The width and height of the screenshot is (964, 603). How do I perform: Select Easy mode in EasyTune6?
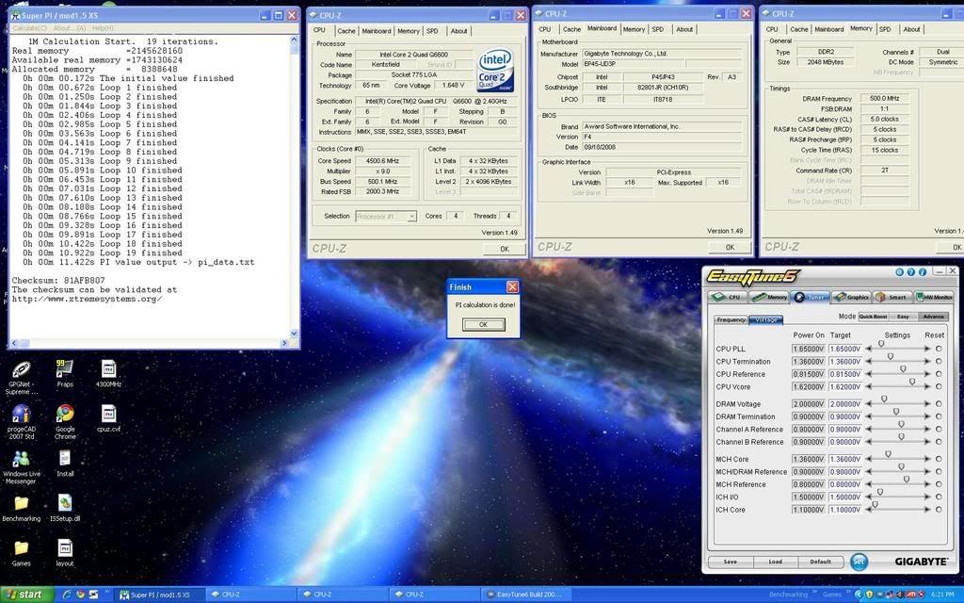pos(903,317)
